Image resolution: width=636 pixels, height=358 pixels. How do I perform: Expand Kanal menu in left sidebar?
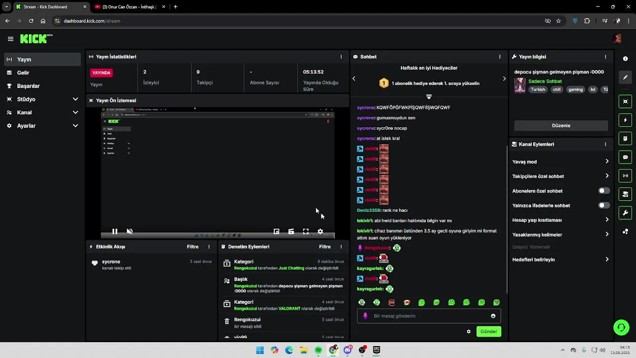[x=76, y=112]
